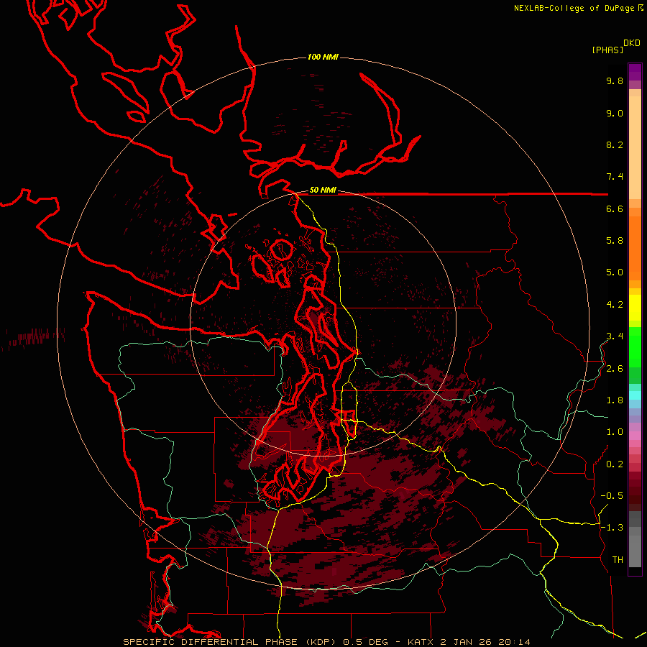Image resolution: width=647 pixels, height=647 pixels.
Task: Click the 2 JAN 26 date text
Action: click(x=467, y=642)
